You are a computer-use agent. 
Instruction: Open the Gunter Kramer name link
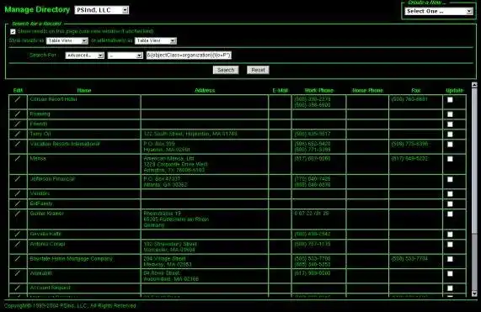coord(46,214)
